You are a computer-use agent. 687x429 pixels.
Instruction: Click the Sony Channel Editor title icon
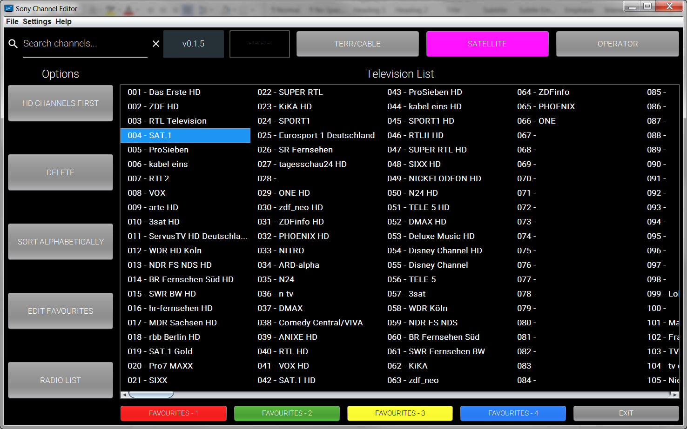[9, 8]
